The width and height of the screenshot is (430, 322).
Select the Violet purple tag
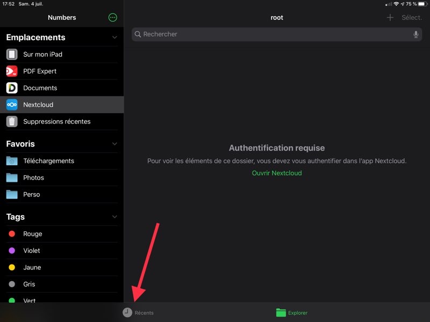tap(31, 251)
